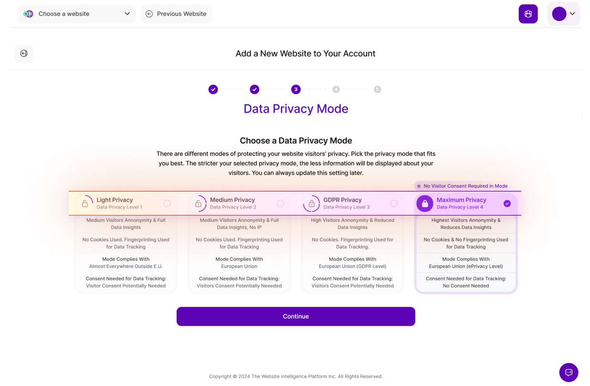Select the GDPR Privacy radio button
Viewport: 590px width, 386px height.
pyautogui.click(x=394, y=203)
